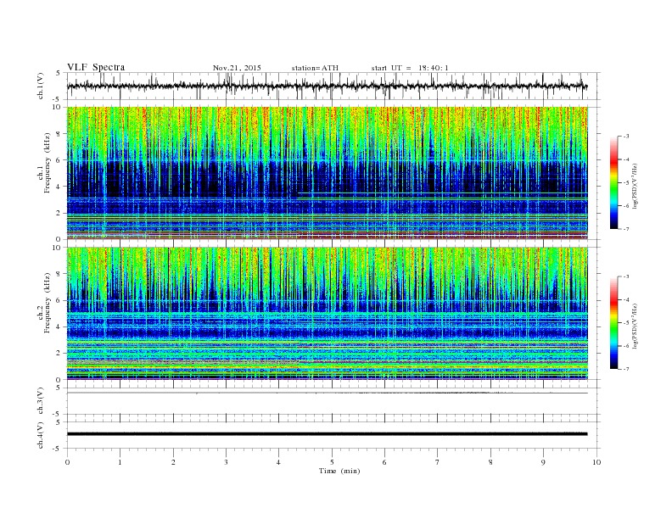Click time axis tick label "2"

click(x=174, y=462)
